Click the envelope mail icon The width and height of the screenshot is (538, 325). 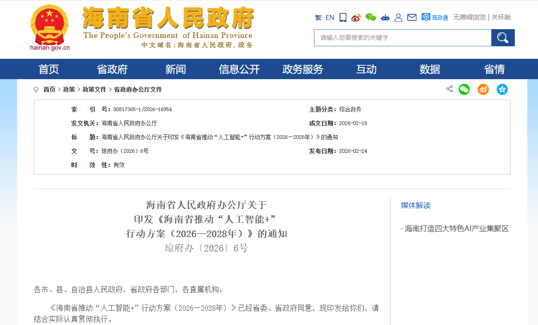412,18
